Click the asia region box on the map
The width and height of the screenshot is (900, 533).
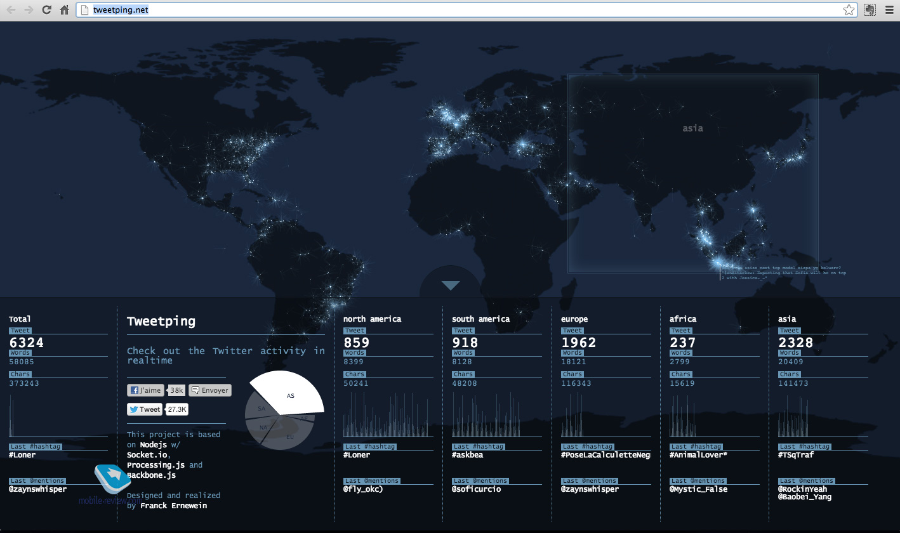click(x=692, y=173)
